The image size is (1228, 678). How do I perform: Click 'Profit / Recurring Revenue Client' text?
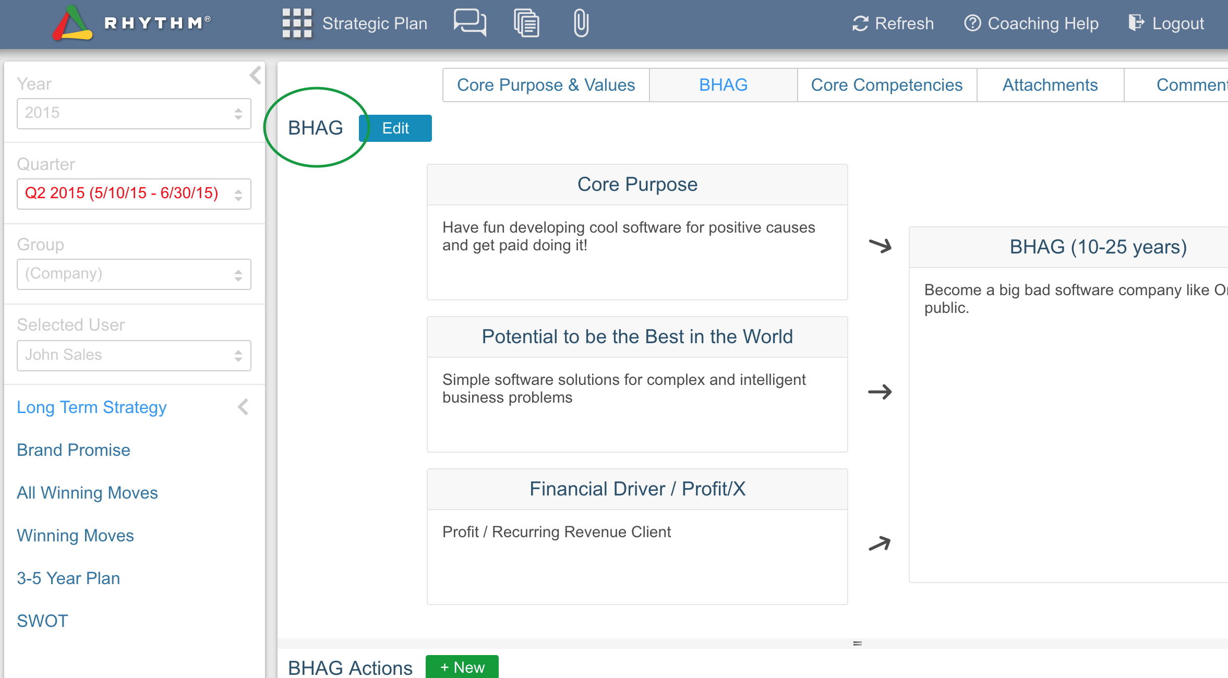point(557,532)
